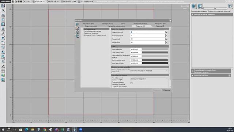Click the м unit button for Начало по оси X

167,32
